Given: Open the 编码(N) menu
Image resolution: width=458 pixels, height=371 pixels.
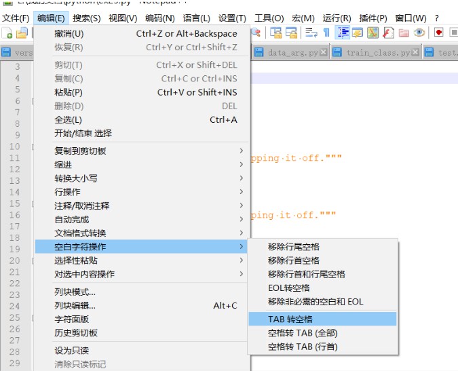Looking at the screenshot, I should click(x=159, y=18).
